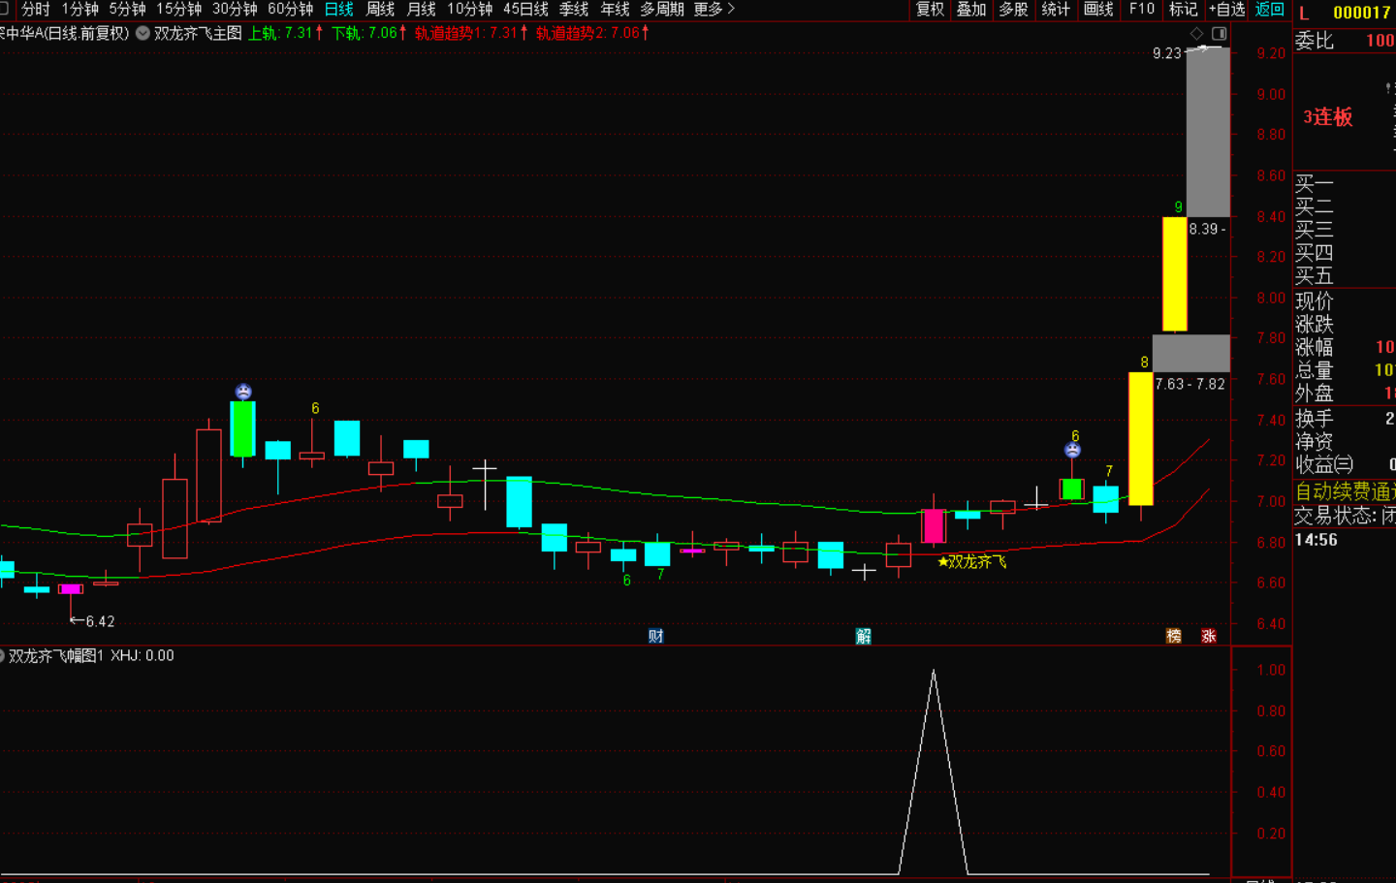Open the 多周期 multi-period view
The image size is (1396, 883).
pos(661,9)
